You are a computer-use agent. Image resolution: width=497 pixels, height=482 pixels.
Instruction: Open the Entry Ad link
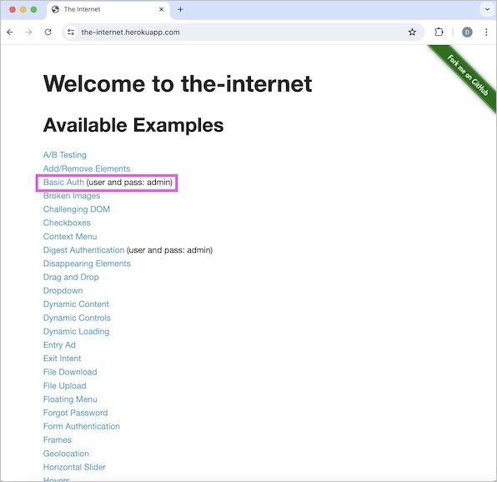point(59,344)
